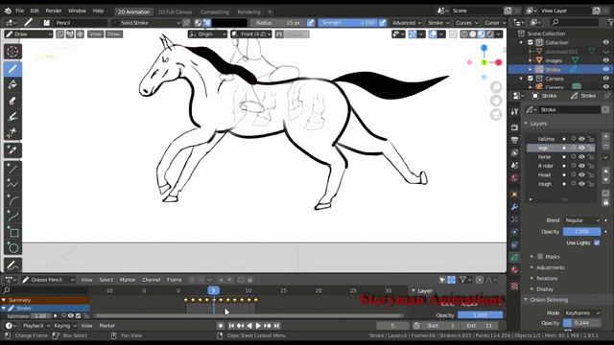
Task: Select the Cursor tool in toolbar
Action: [12, 51]
